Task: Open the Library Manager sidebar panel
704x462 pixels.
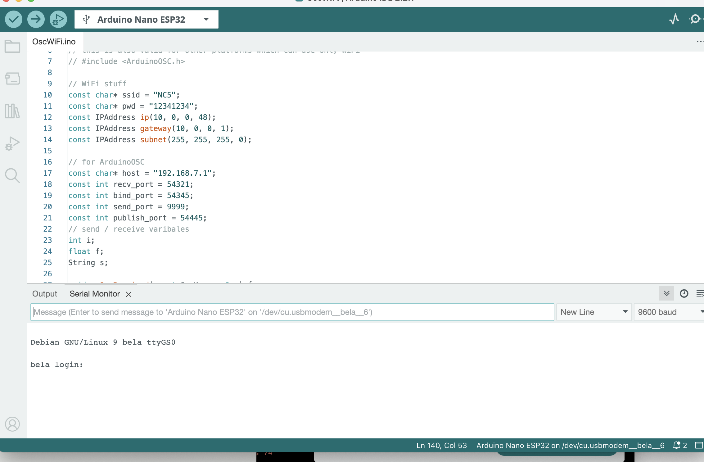Action: [12, 111]
